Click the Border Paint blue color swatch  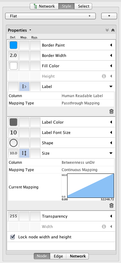tap(13, 45)
